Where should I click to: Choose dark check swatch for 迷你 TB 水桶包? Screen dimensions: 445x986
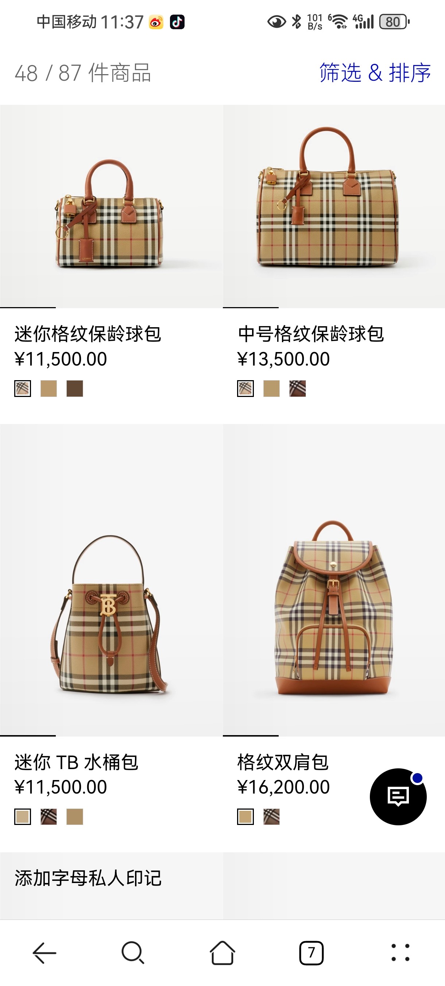49,817
